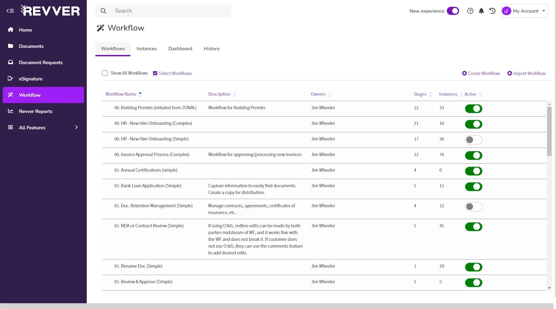Open the help question mark icon
556x309 pixels.
[470, 11]
